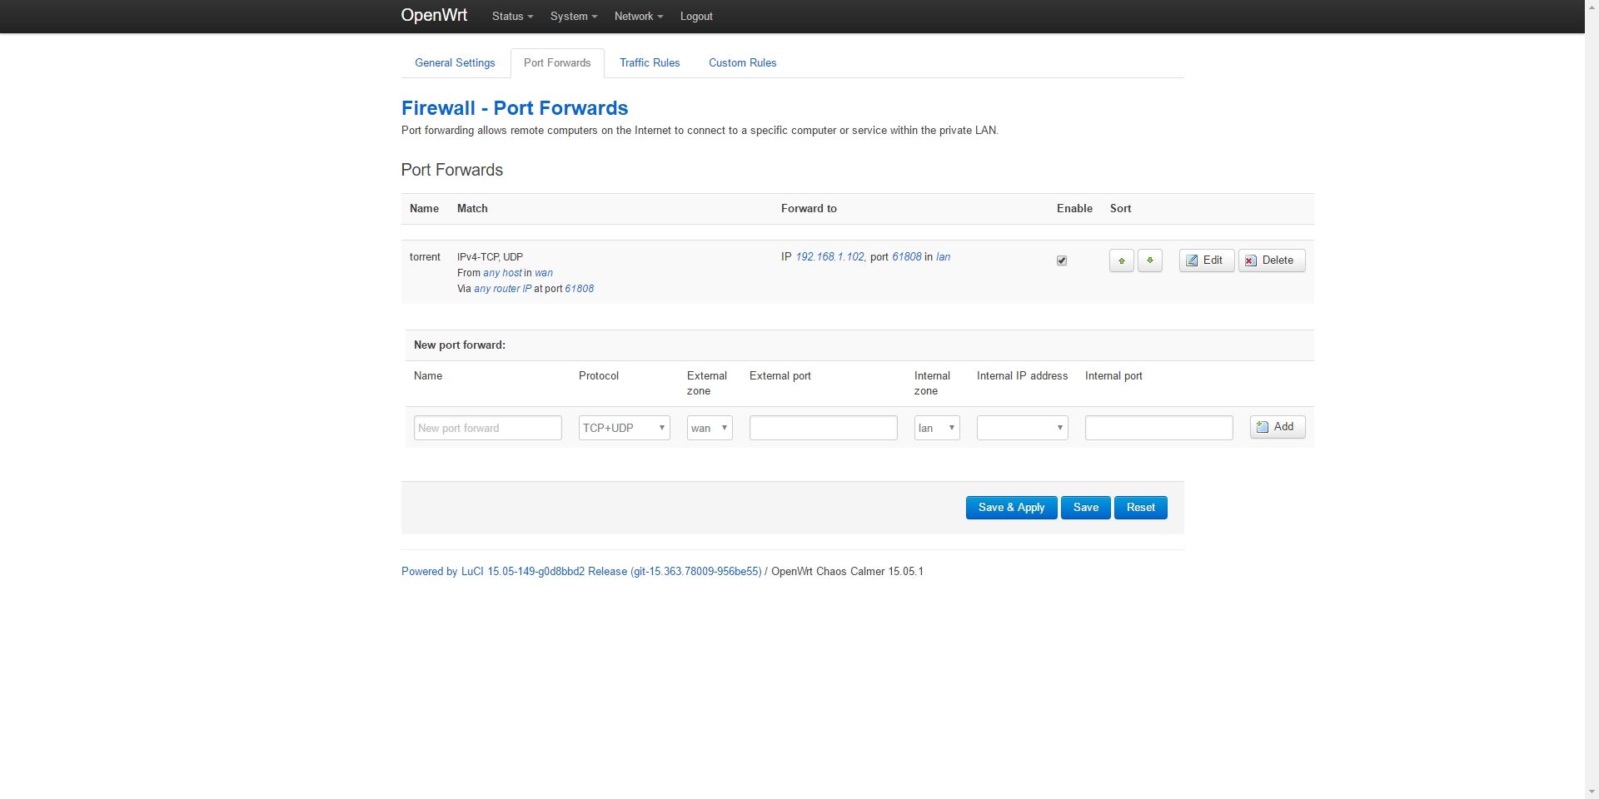The height and width of the screenshot is (799, 1599).
Task: Click the Reset button
Action: pyautogui.click(x=1140, y=508)
